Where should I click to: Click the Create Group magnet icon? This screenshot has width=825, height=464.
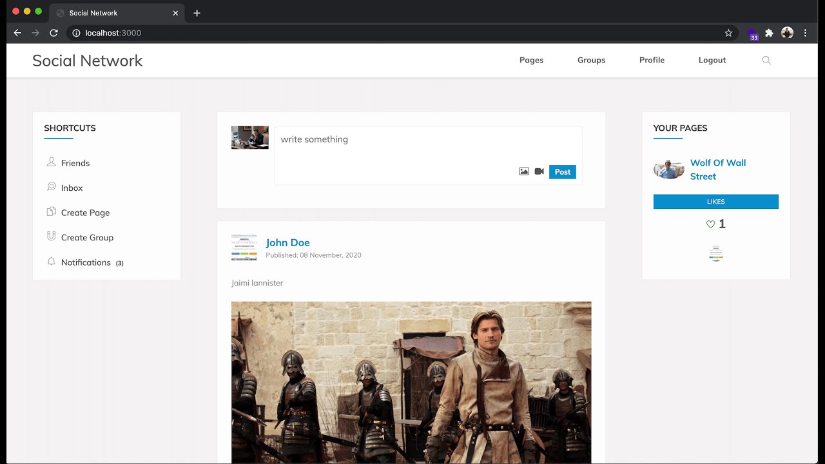click(52, 237)
